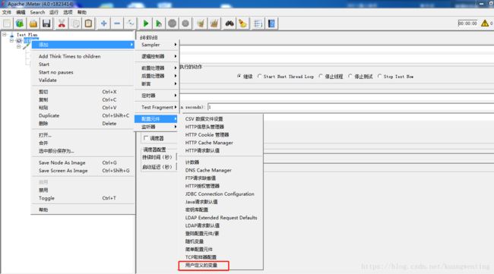Image resolution: width=494 pixels, height=274 pixels.
Task: Open the 文件 menu in menu bar
Action: (7, 12)
